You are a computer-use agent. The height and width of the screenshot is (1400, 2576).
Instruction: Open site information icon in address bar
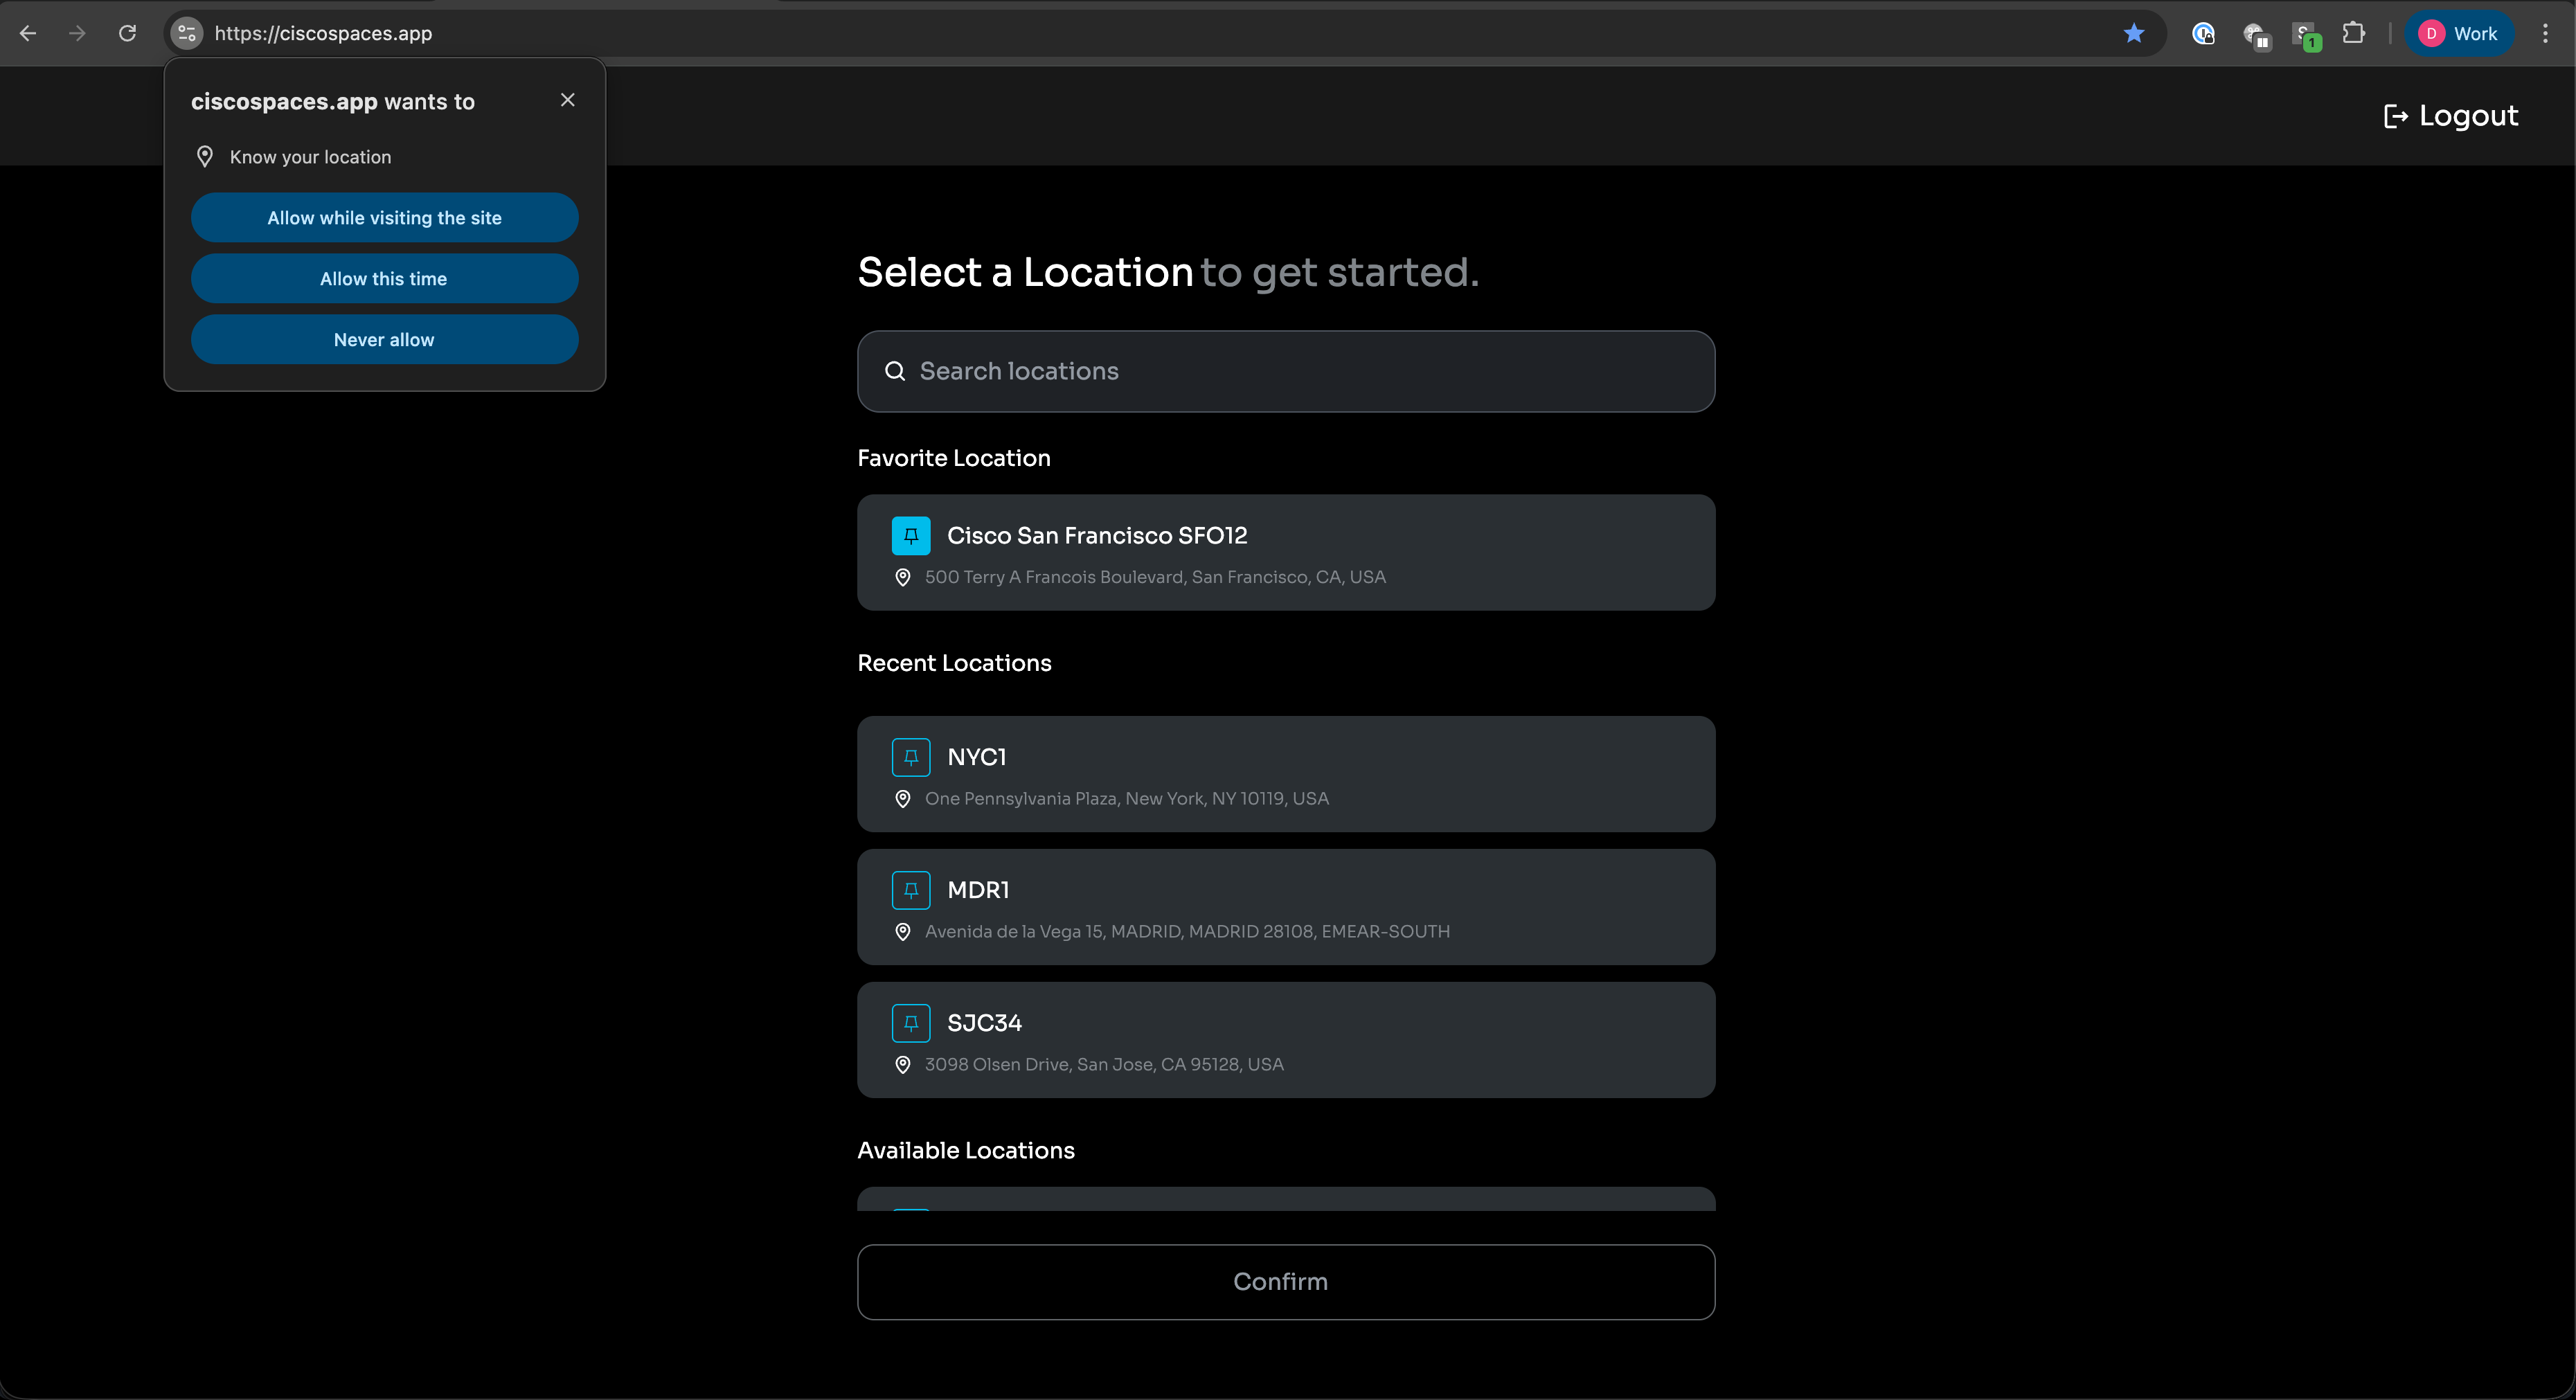187,33
